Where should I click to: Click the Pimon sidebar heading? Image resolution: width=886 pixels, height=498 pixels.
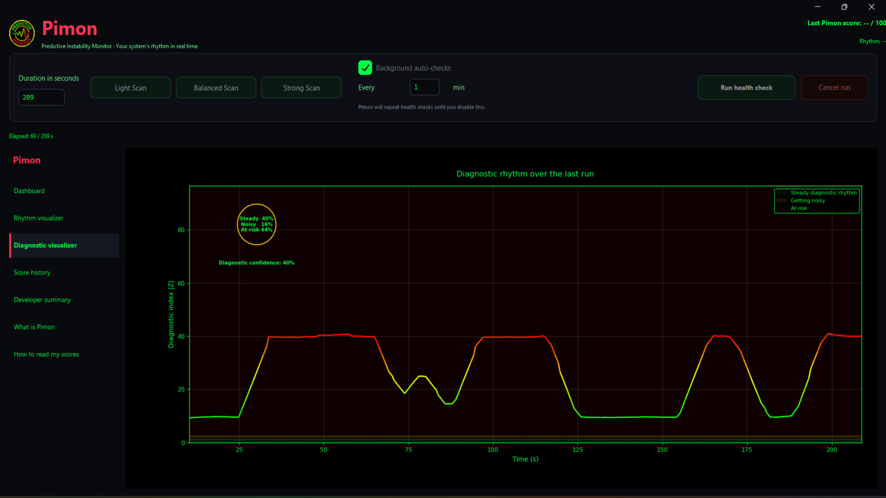(x=27, y=160)
